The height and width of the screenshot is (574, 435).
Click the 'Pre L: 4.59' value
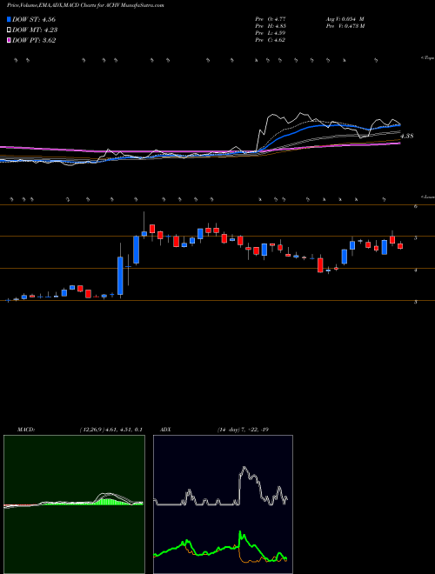271,33
